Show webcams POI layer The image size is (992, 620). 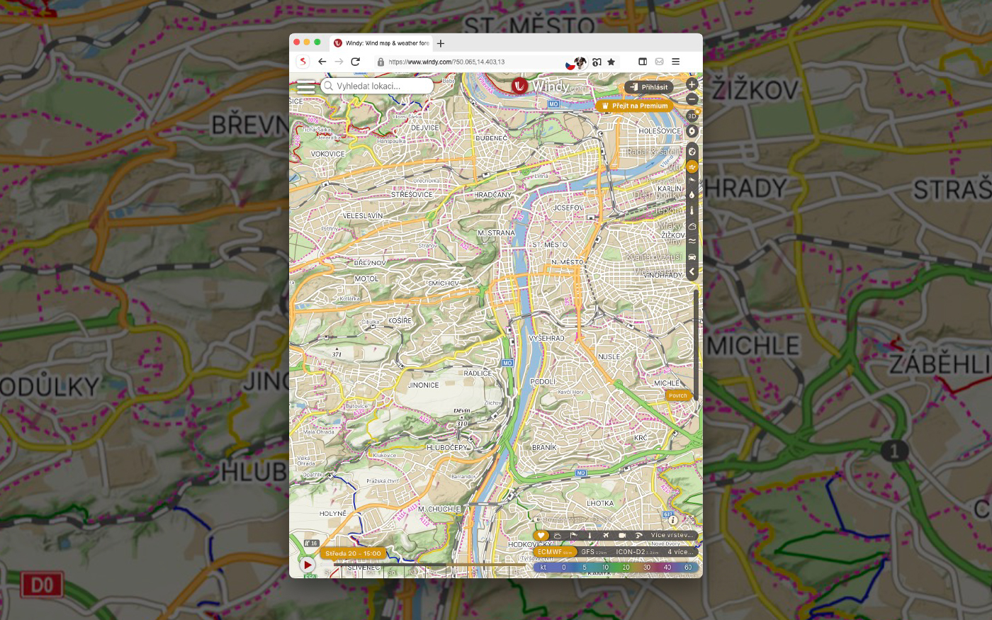pyautogui.click(x=622, y=536)
